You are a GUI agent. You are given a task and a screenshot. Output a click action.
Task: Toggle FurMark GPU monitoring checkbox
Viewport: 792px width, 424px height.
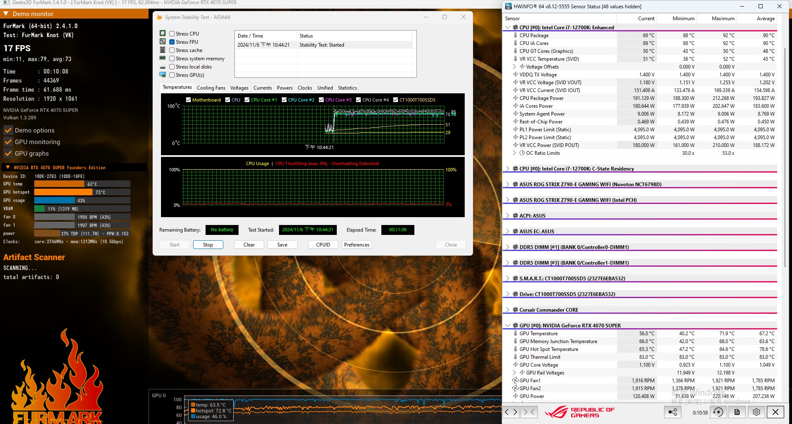8,142
